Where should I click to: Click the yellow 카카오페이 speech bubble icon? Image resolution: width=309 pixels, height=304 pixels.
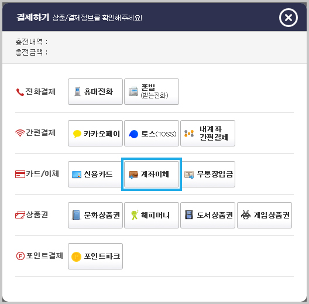(x=77, y=134)
